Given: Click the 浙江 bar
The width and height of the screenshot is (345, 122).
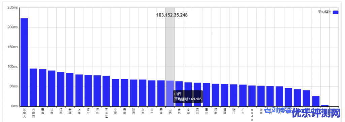Looking at the screenshot, I should (234, 95).
